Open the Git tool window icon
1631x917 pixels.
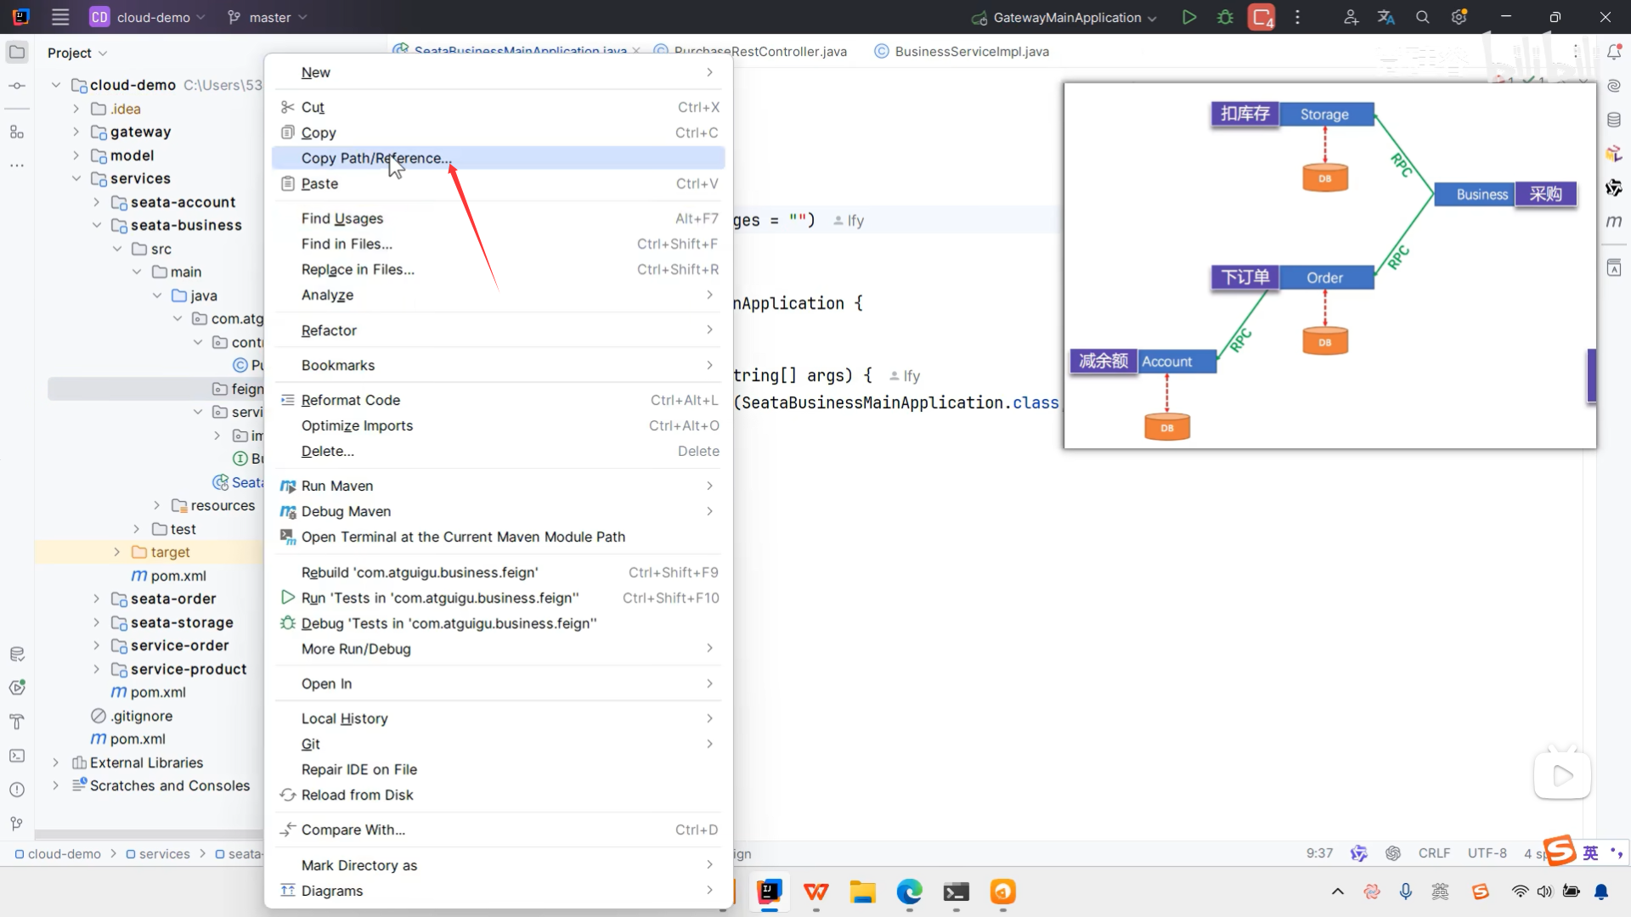click(x=17, y=824)
